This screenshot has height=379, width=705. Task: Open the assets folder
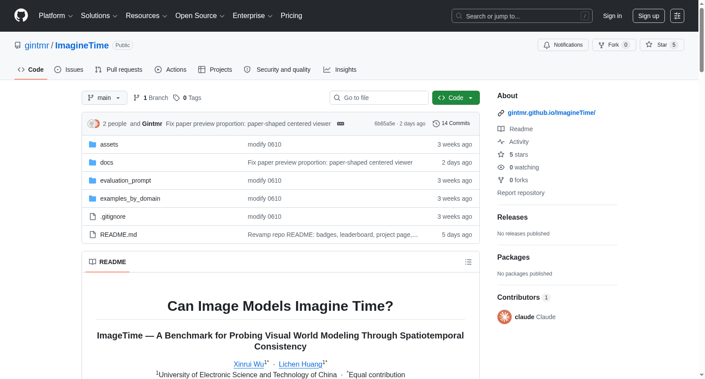[109, 144]
